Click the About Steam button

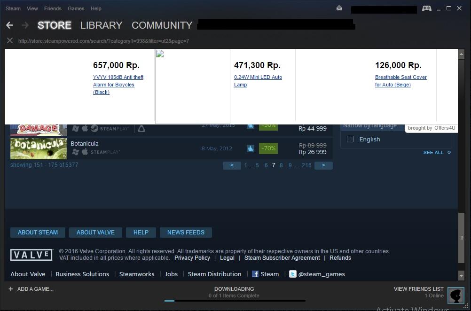point(38,233)
